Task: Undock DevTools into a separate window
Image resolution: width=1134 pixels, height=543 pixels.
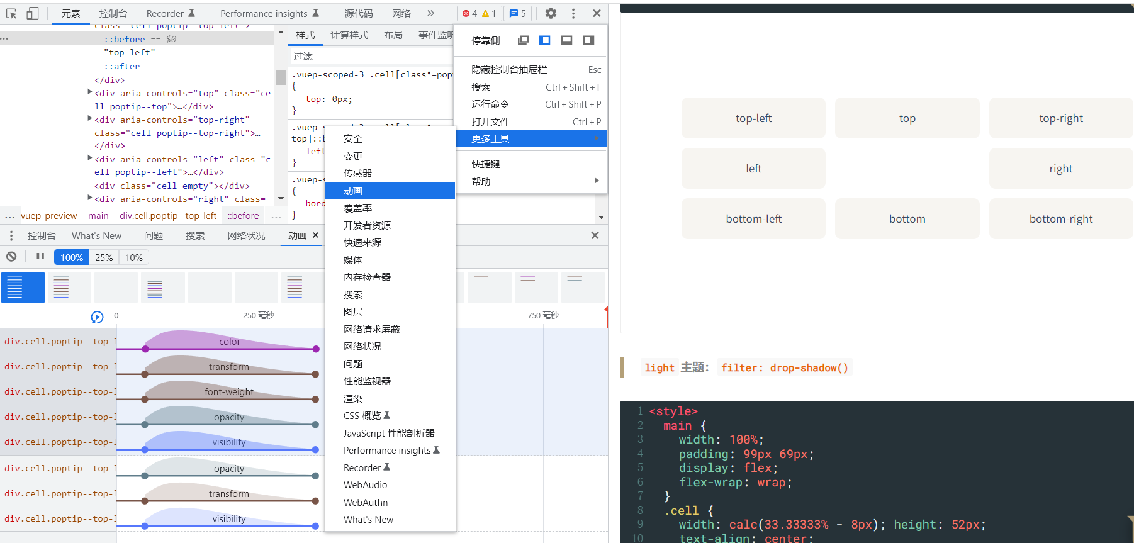Action: click(x=523, y=40)
